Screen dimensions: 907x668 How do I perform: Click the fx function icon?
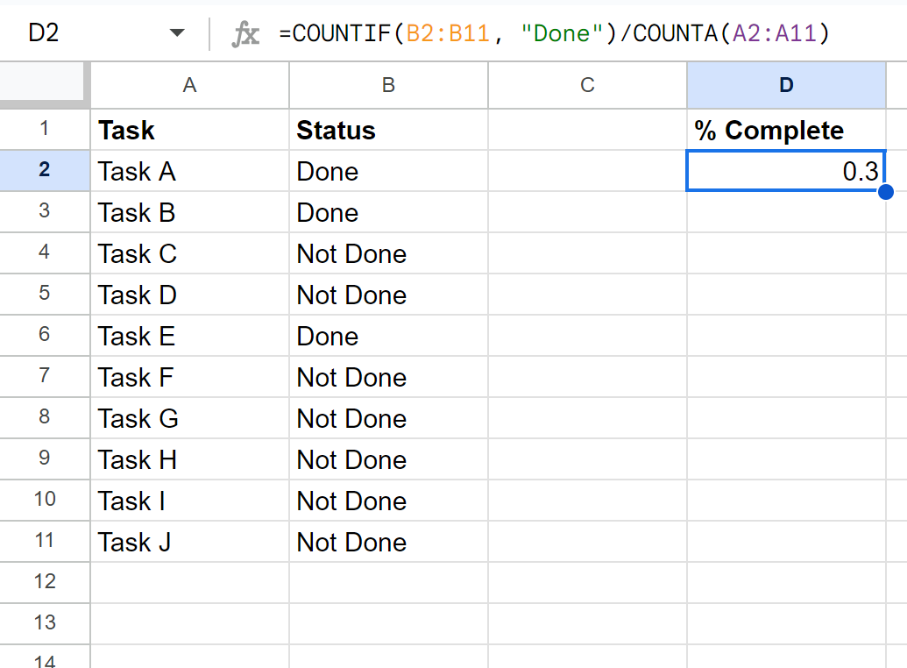[x=245, y=33]
